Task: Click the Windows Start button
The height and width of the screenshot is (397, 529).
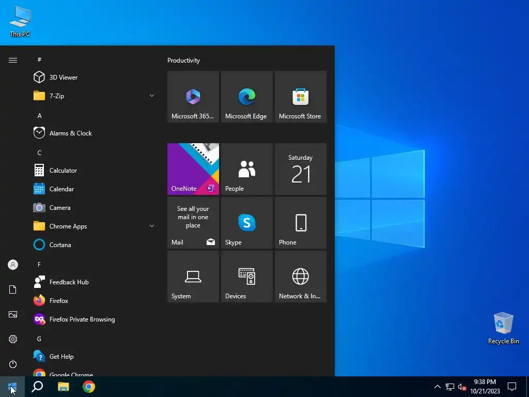Action: click(x=12, y=387)
